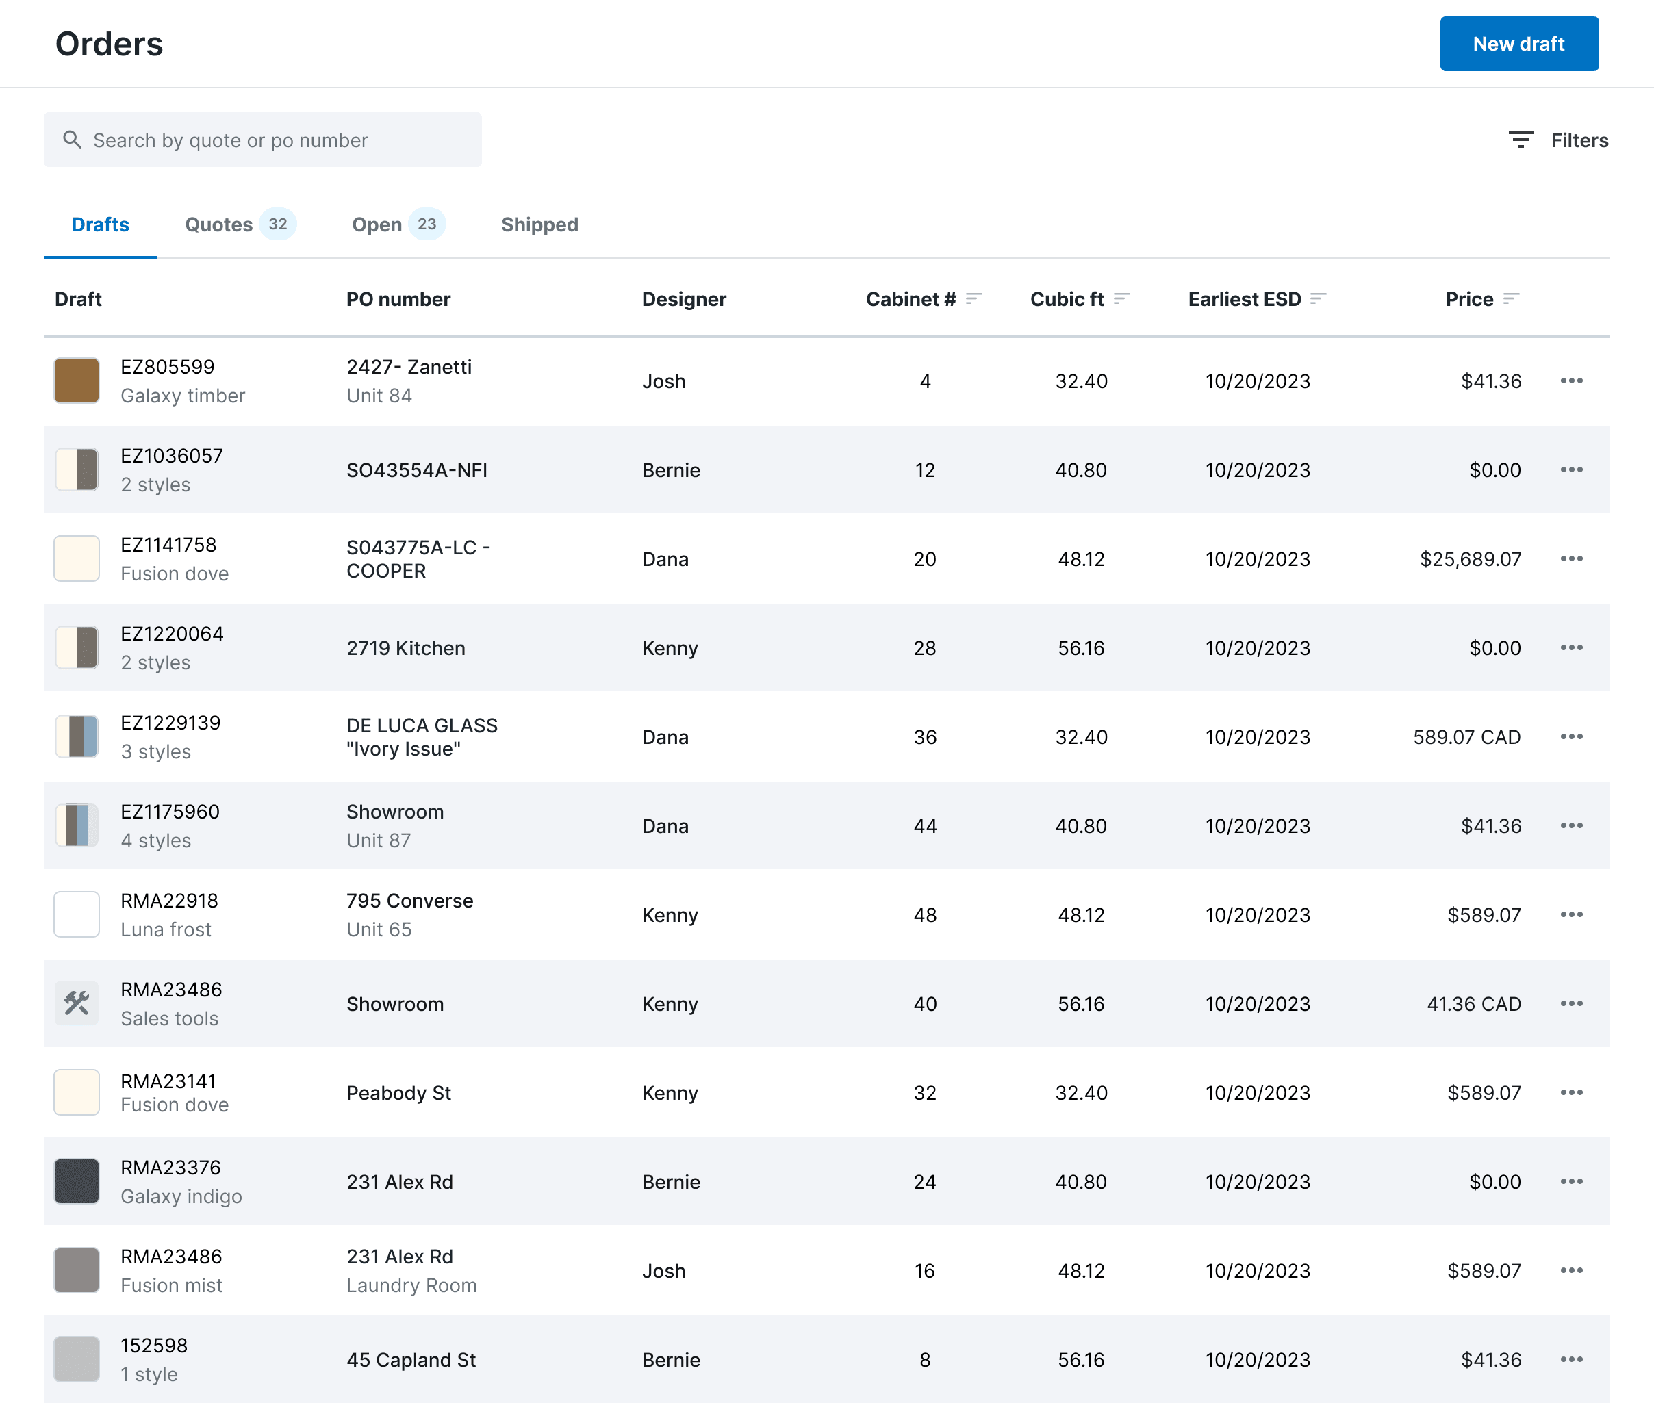Open more options for draft EZ805599
This screenshot has height=1403, width=1654.
[x=1571, y=381]
